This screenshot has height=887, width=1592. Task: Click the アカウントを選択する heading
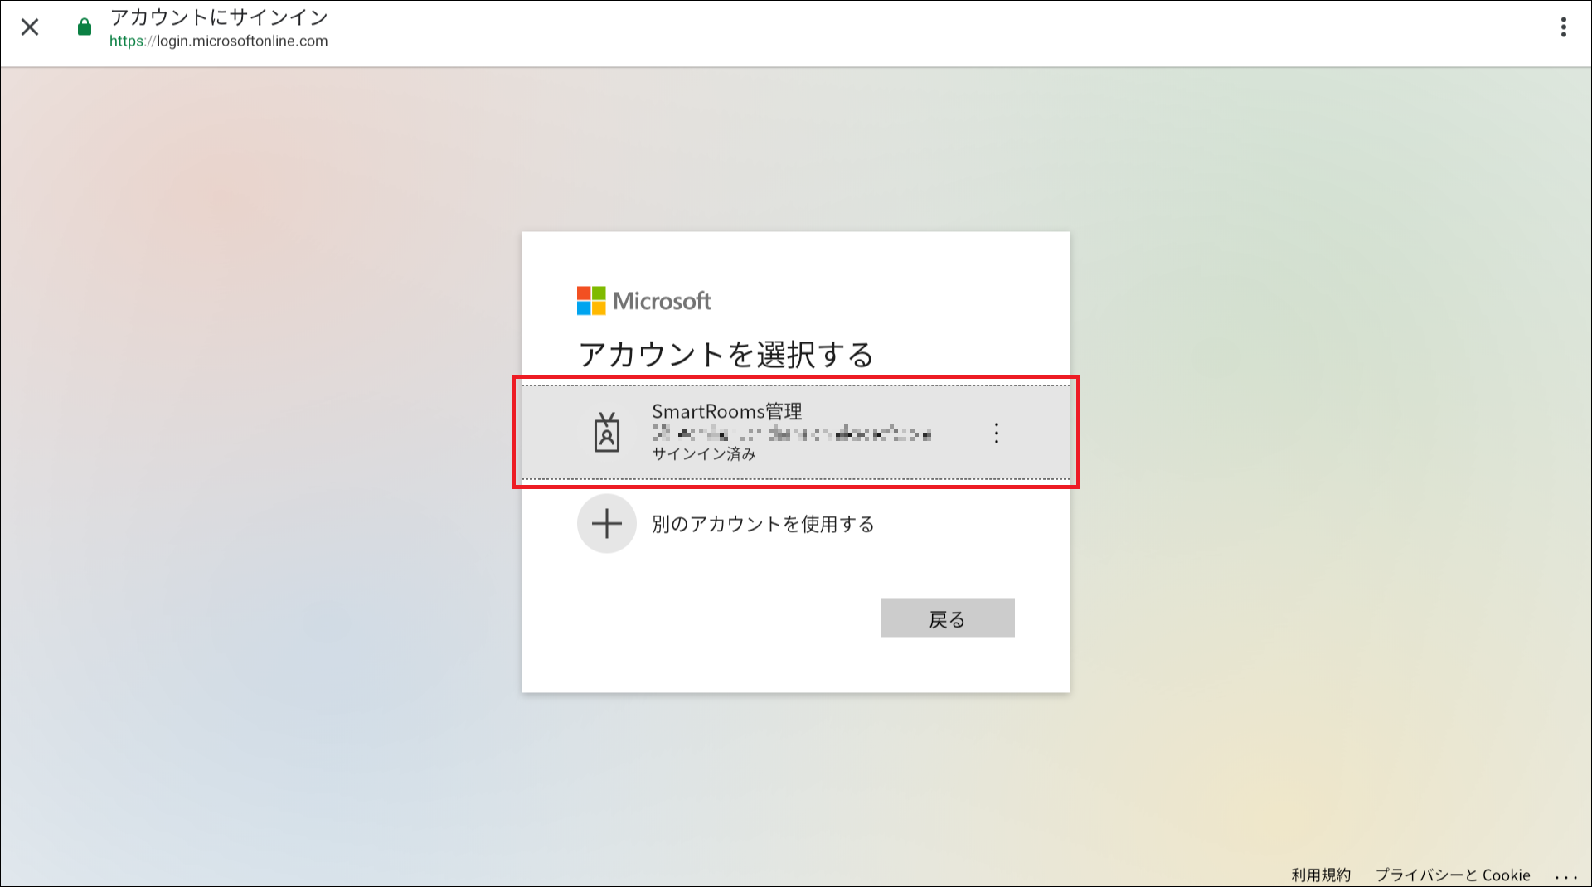(726, 355)
